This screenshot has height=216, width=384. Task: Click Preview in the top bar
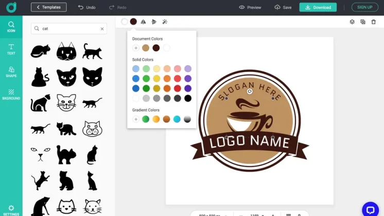coord(250,7)
